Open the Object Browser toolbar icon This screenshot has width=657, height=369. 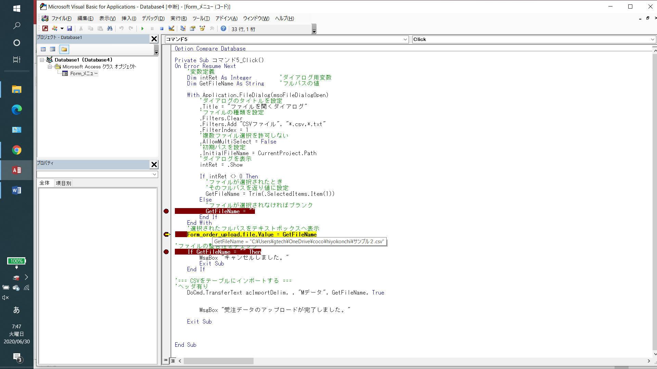[202, 29]
